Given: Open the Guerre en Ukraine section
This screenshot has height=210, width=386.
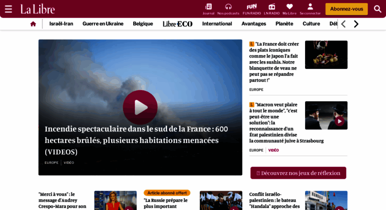Looking at the screenshot, I should (x=103, y=24).
